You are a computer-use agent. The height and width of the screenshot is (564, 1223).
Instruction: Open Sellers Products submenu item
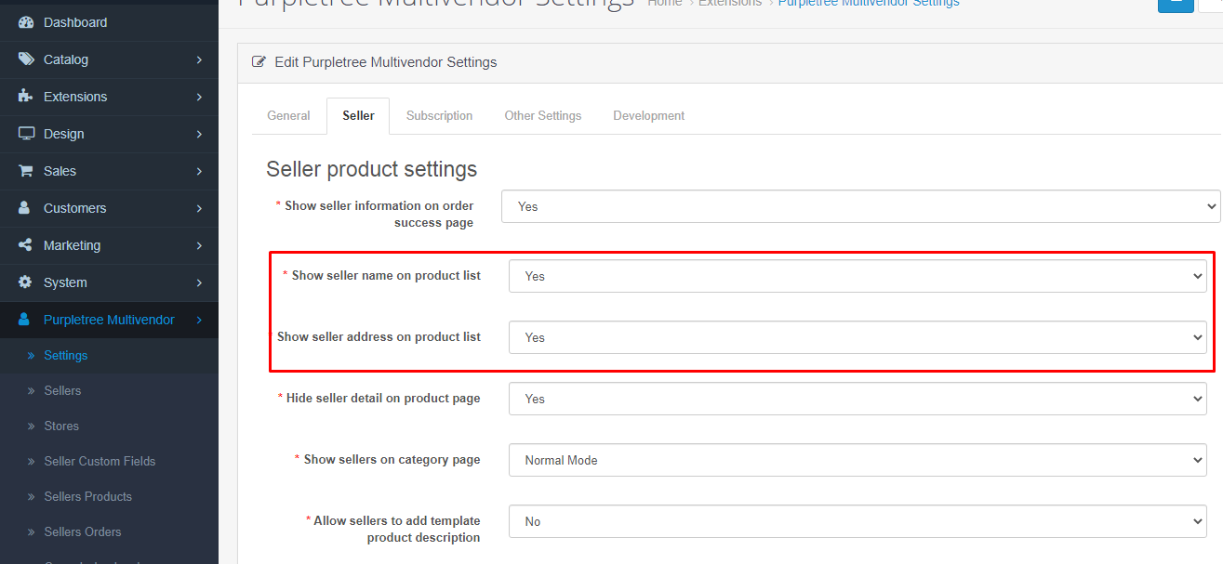tap(109, 497)
